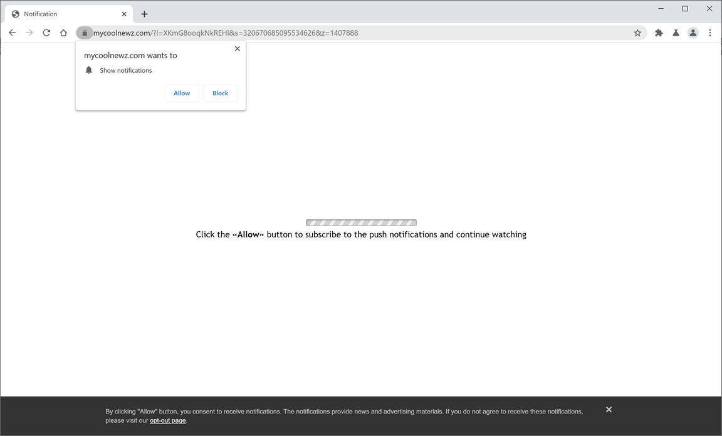Click the favicon on the Notification tab
Screen dimensions: 722x436
point(15,13)
